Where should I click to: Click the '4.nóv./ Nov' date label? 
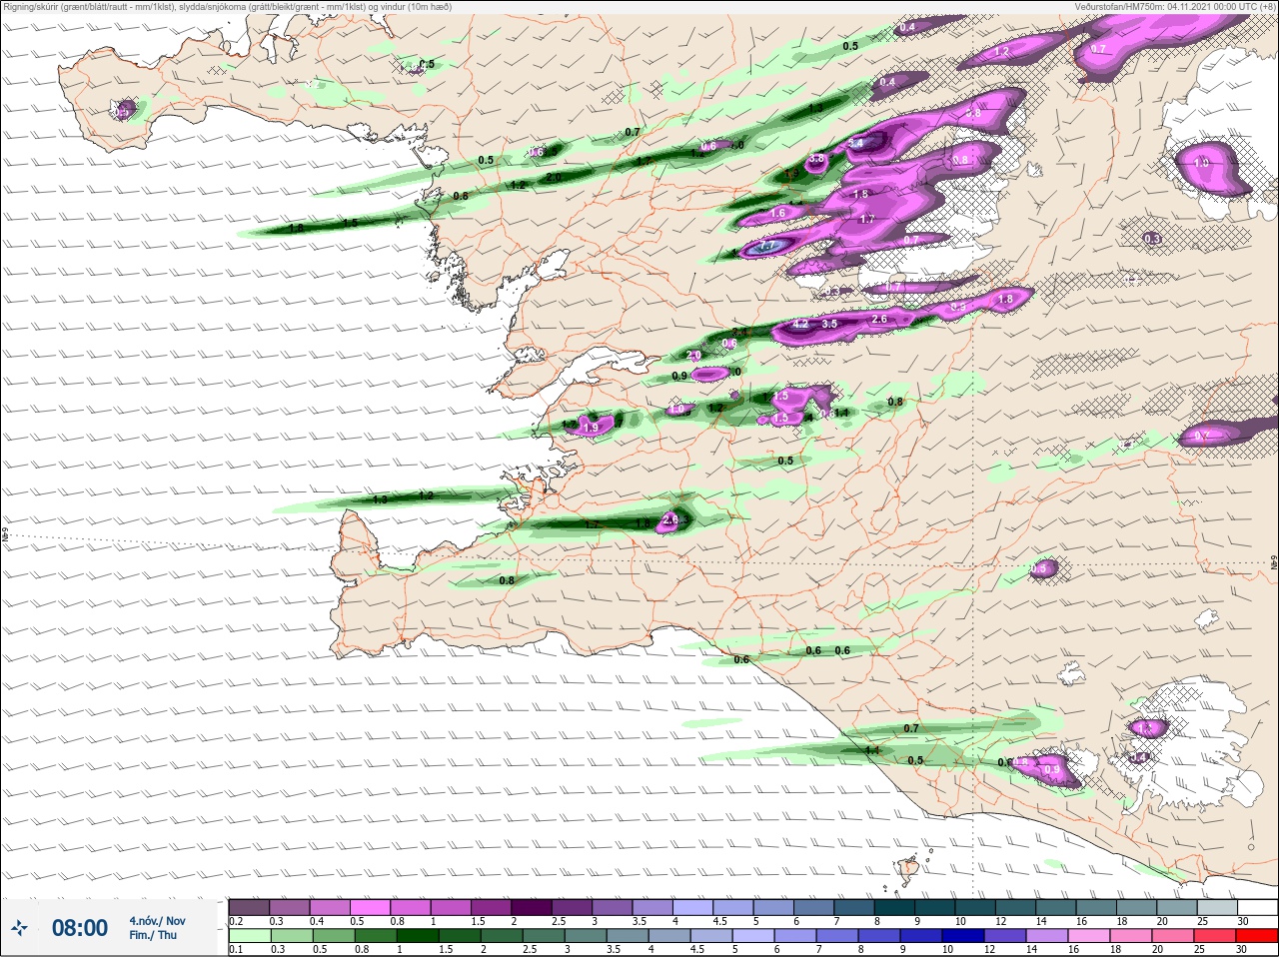click(157, 921)
